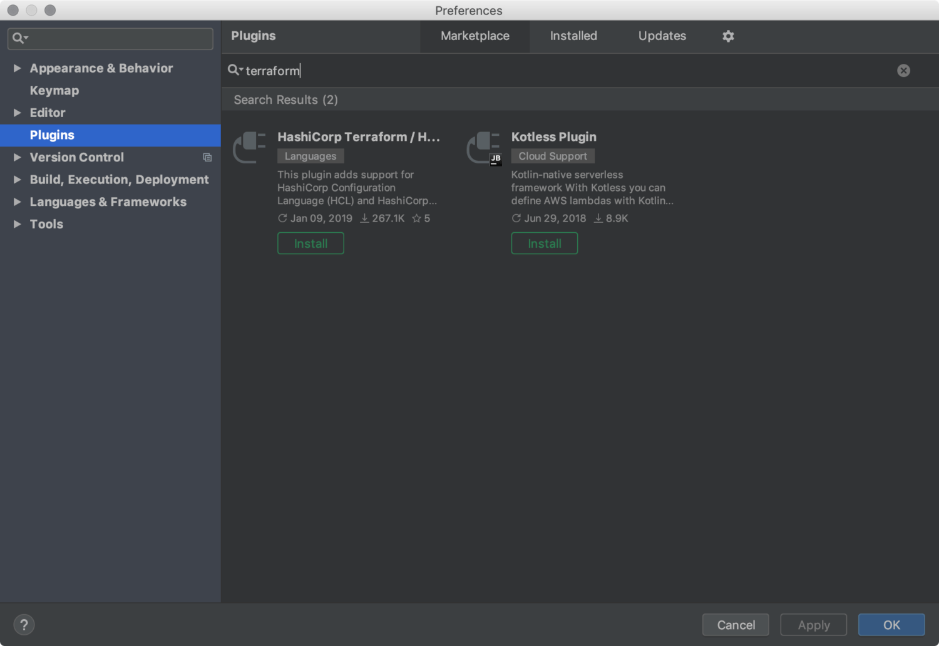The image size is (939, 646).
Task: Click the HashiCorp Terraform plugin icon
Action: 249,148
